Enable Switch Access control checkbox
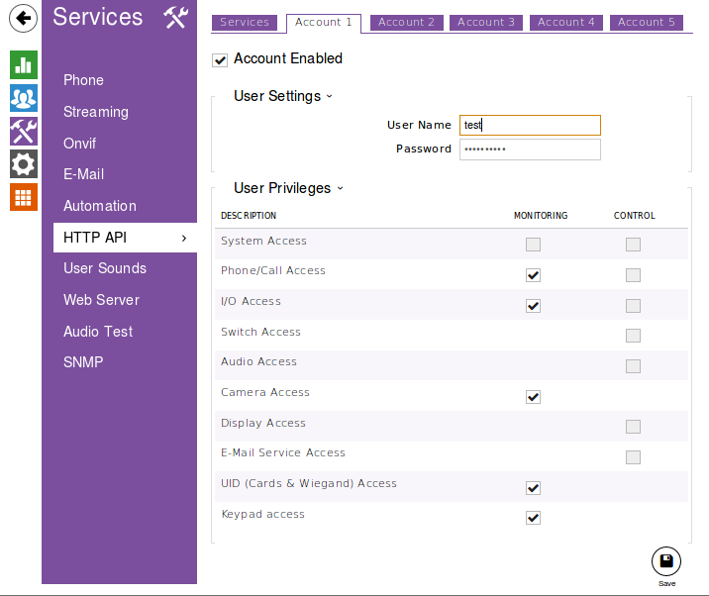 click(x=633, y=336)
